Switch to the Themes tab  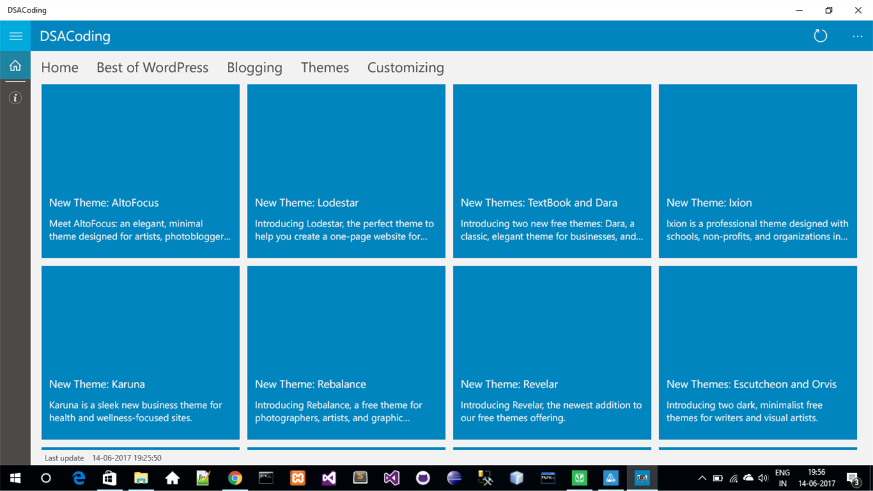click(x=324, y=67)
